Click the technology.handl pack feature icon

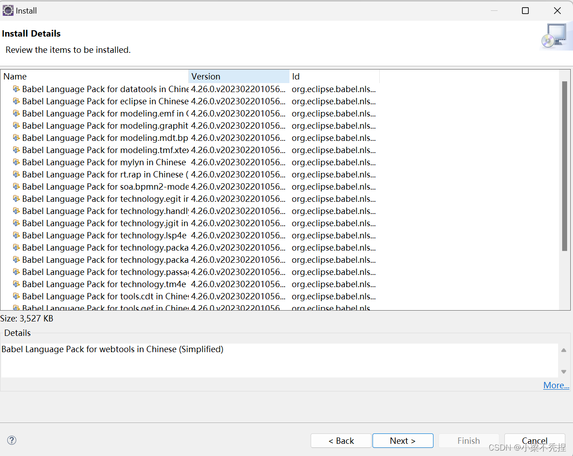point(16,211)
